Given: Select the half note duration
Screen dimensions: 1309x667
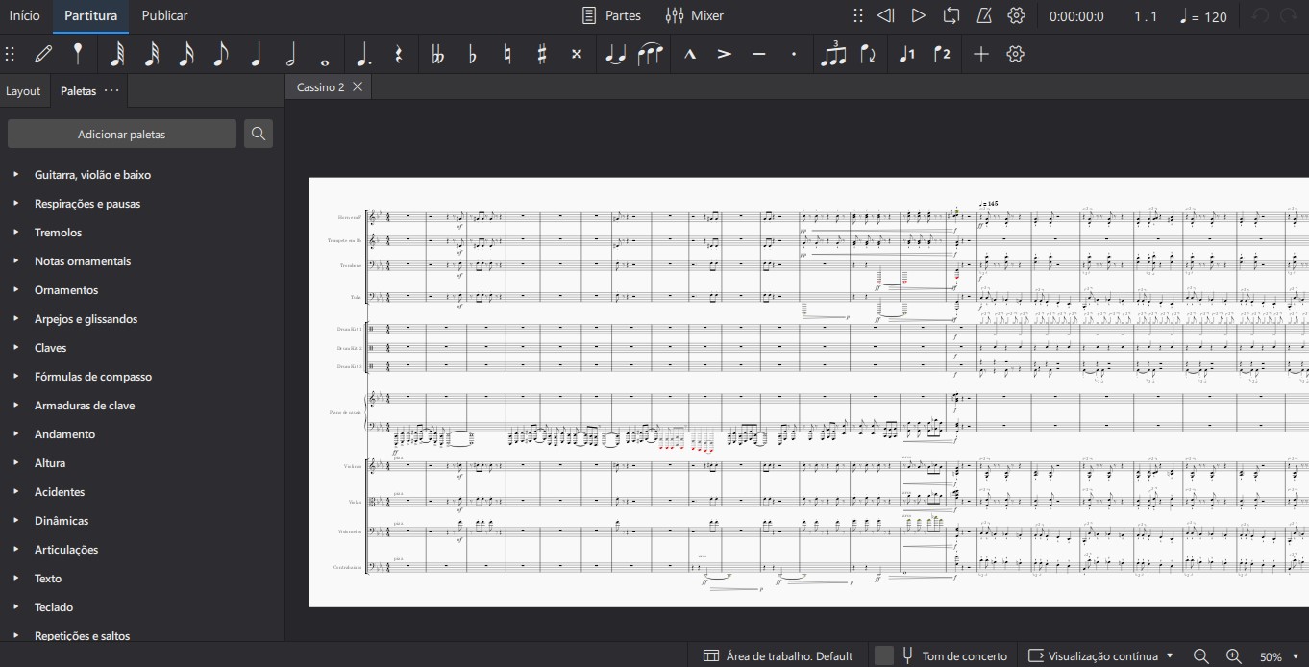Looking at the screenshot, I should (x=290, y=54).
